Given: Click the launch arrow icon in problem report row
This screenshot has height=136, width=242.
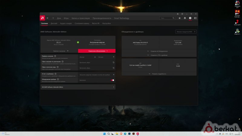Looking at the screenshot, I should tap(114, 75).
